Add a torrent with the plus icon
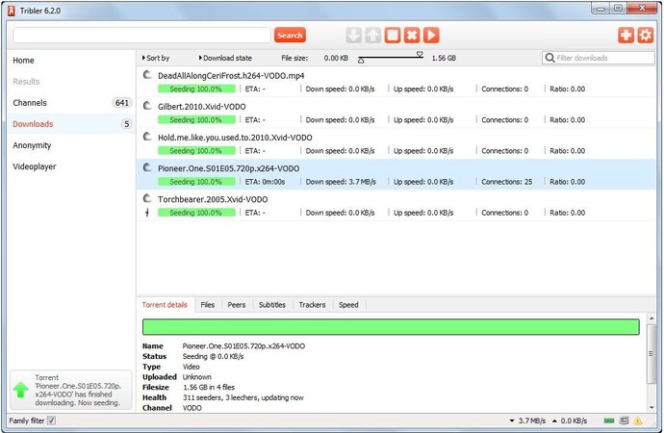Image resolution: width=664 pixels, height=433 pixels. coord(626,35)
